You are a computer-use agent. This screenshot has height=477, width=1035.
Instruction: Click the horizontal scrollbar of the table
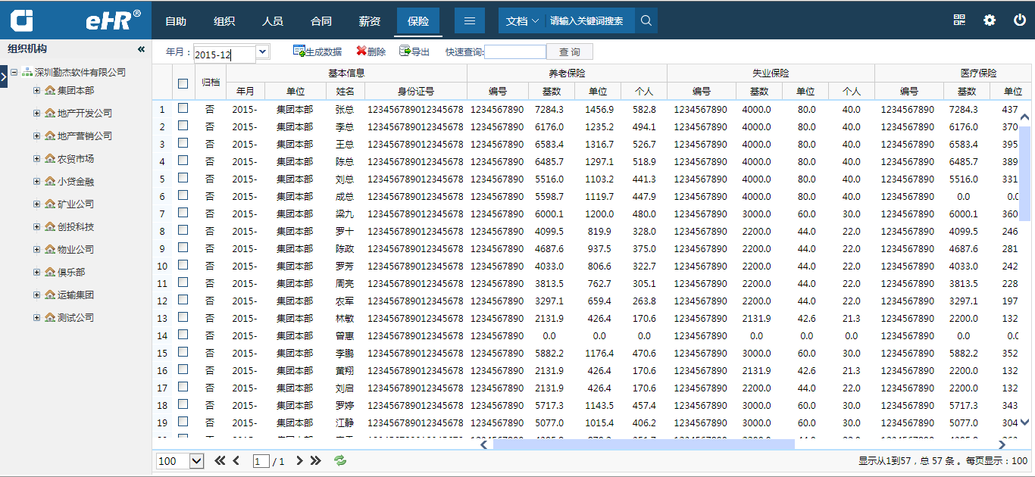tap(644, 444)
